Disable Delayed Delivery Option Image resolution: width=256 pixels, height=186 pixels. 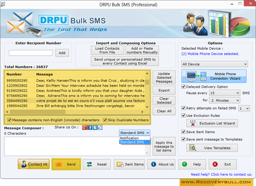point(184,87)
